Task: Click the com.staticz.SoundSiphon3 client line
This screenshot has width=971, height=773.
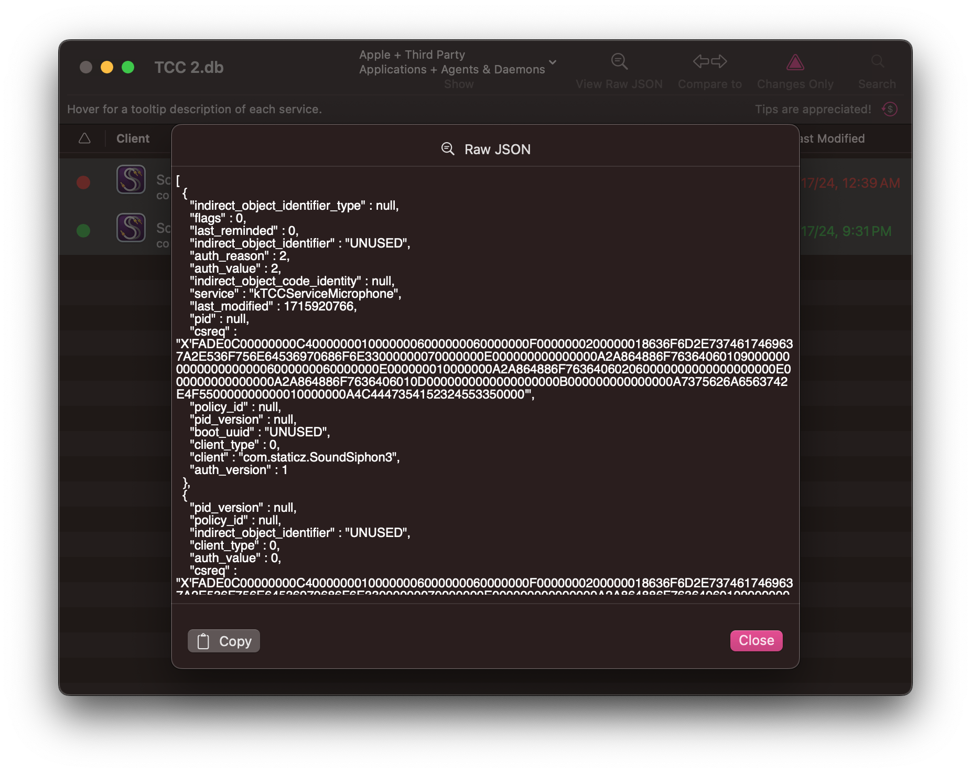Action: point(295,457)
